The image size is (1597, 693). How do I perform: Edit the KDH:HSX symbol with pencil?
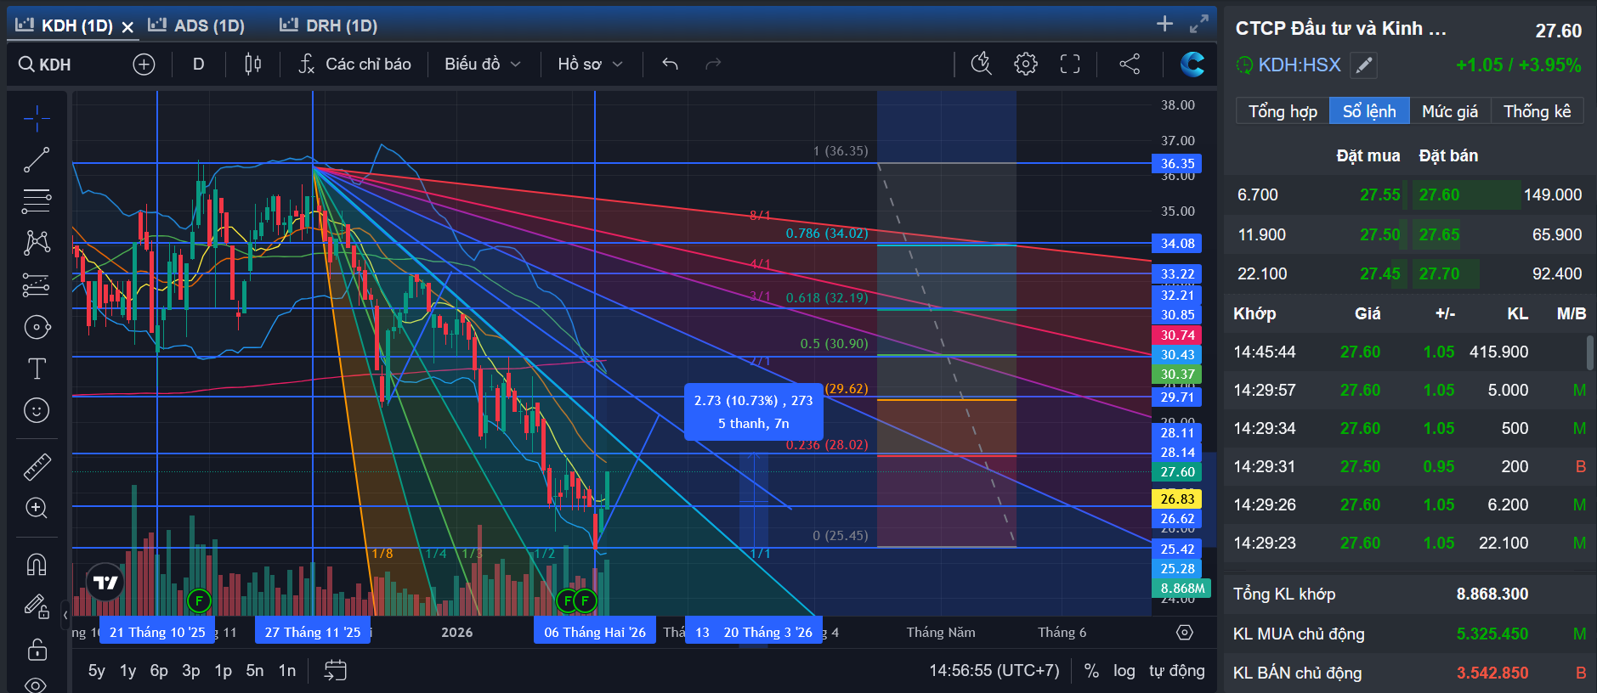(1363, 65)
